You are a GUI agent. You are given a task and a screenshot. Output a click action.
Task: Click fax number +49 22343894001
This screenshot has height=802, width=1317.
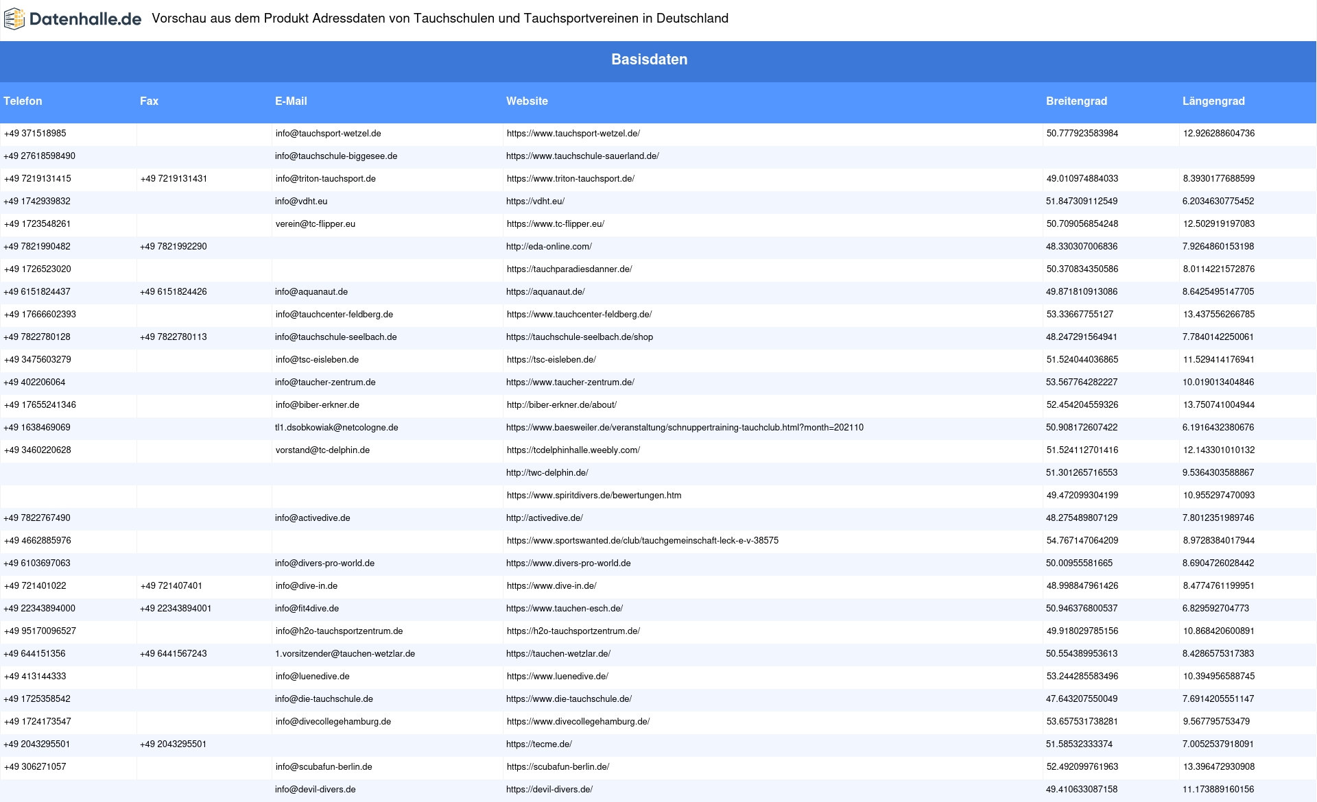point(176,609)
